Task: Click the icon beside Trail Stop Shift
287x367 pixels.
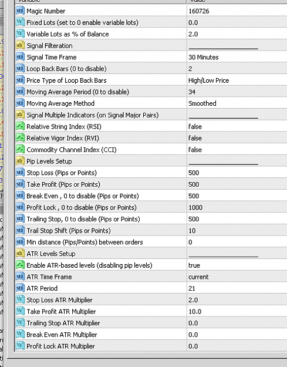Action: [x=20, y=230]
